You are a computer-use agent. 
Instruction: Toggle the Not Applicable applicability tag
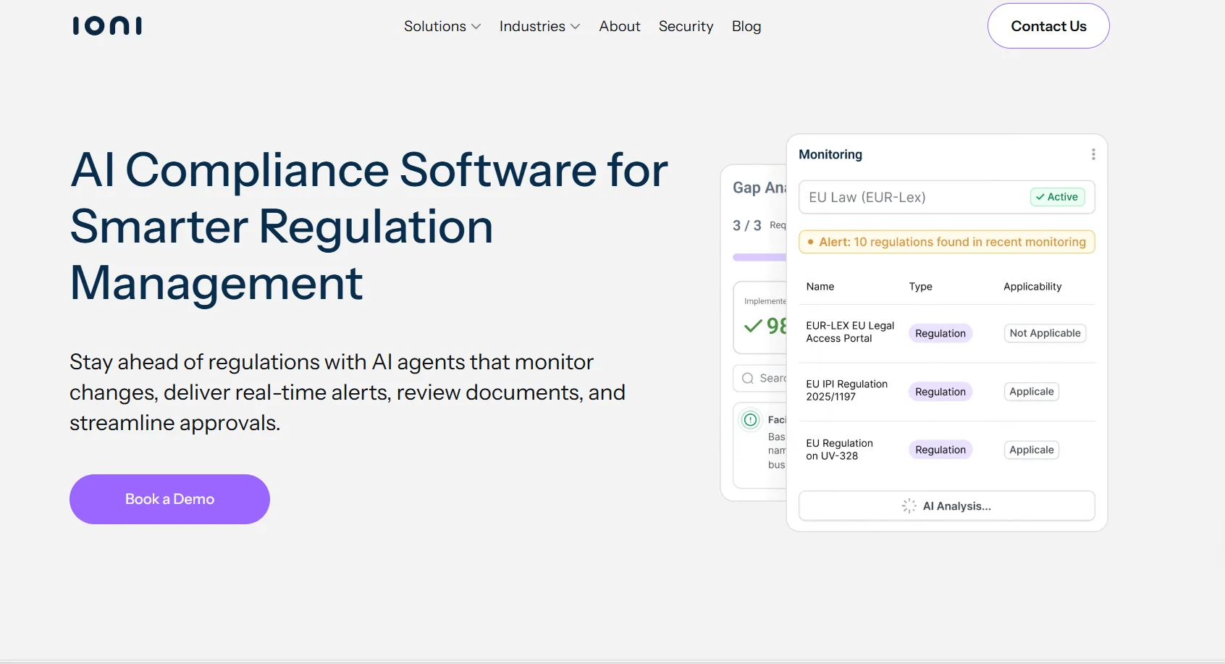[x=1044, y=333]
